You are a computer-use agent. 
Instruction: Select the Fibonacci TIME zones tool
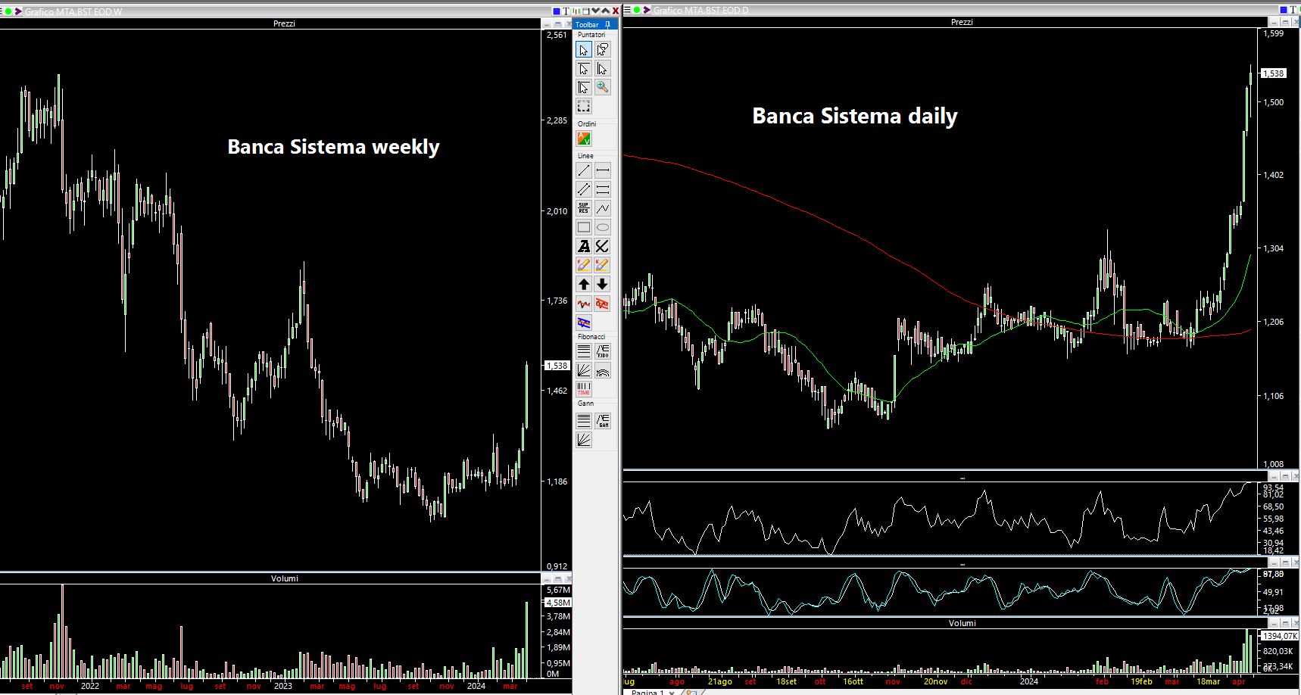[583, 389]
